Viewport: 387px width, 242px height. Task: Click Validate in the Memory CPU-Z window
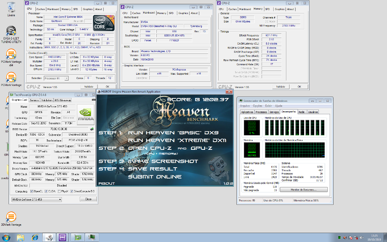click(x=280, y=87)
